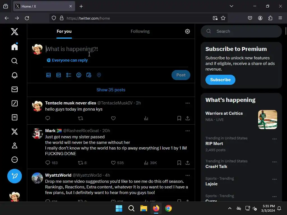
Task: Open options for CrasH Talk trend
Action: click(x=274, y=162)
